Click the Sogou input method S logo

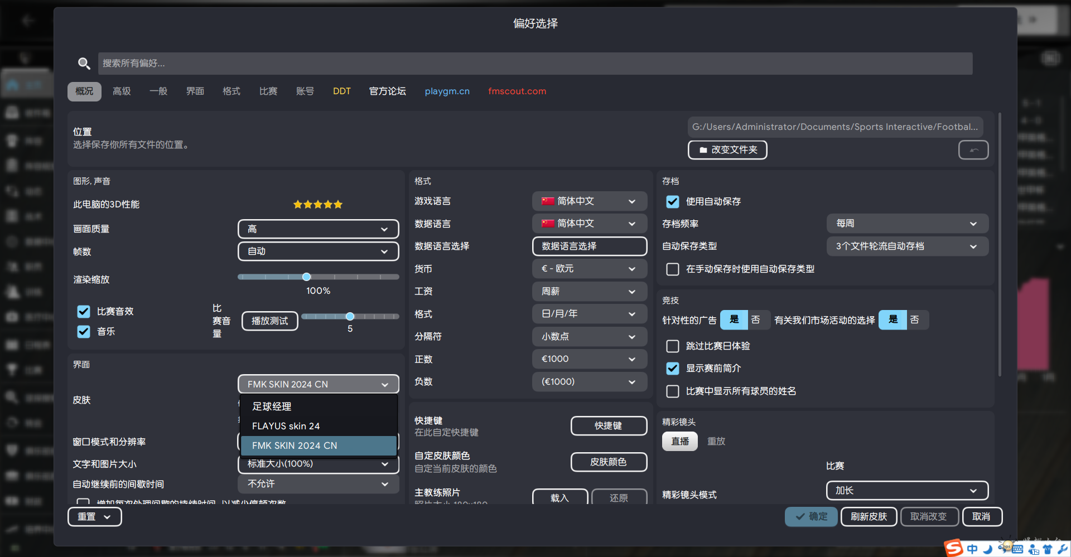[x=954, y=548]
